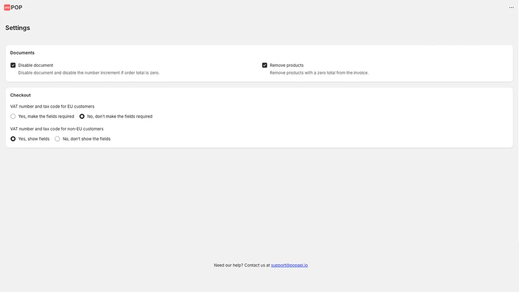
Task: Click the 'Need our help? Contact us at' text
Action: 242,265
